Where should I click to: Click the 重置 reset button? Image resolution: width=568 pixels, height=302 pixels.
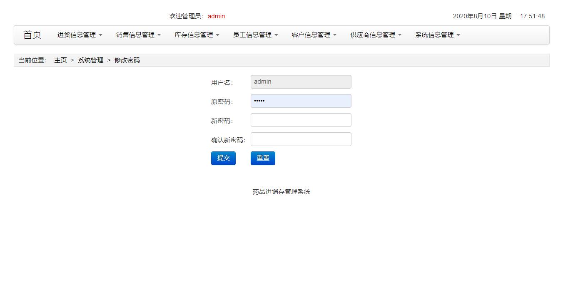[262, 158]
